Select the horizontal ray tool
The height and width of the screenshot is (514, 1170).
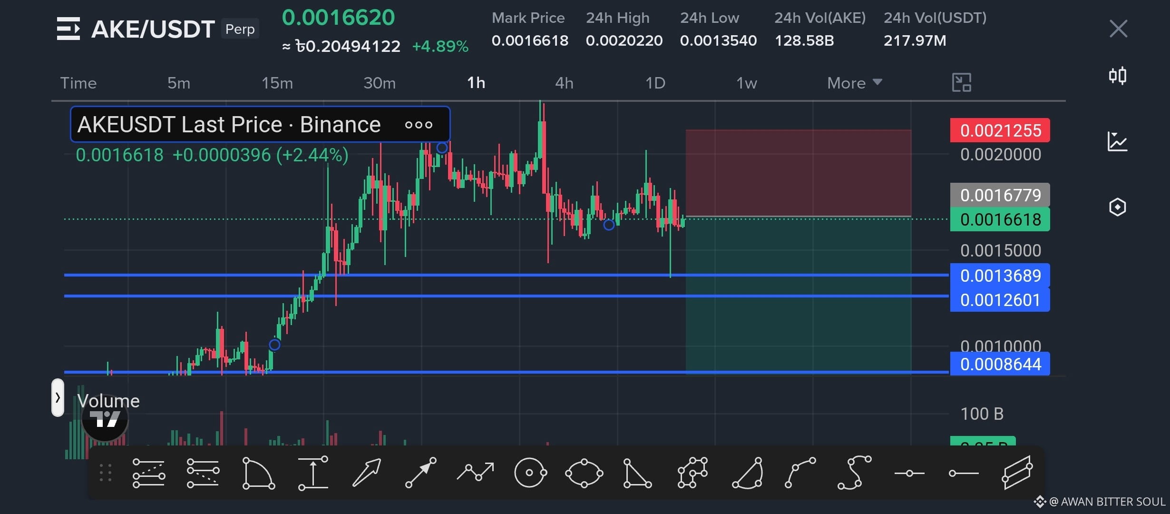click(x=964, y=473)
